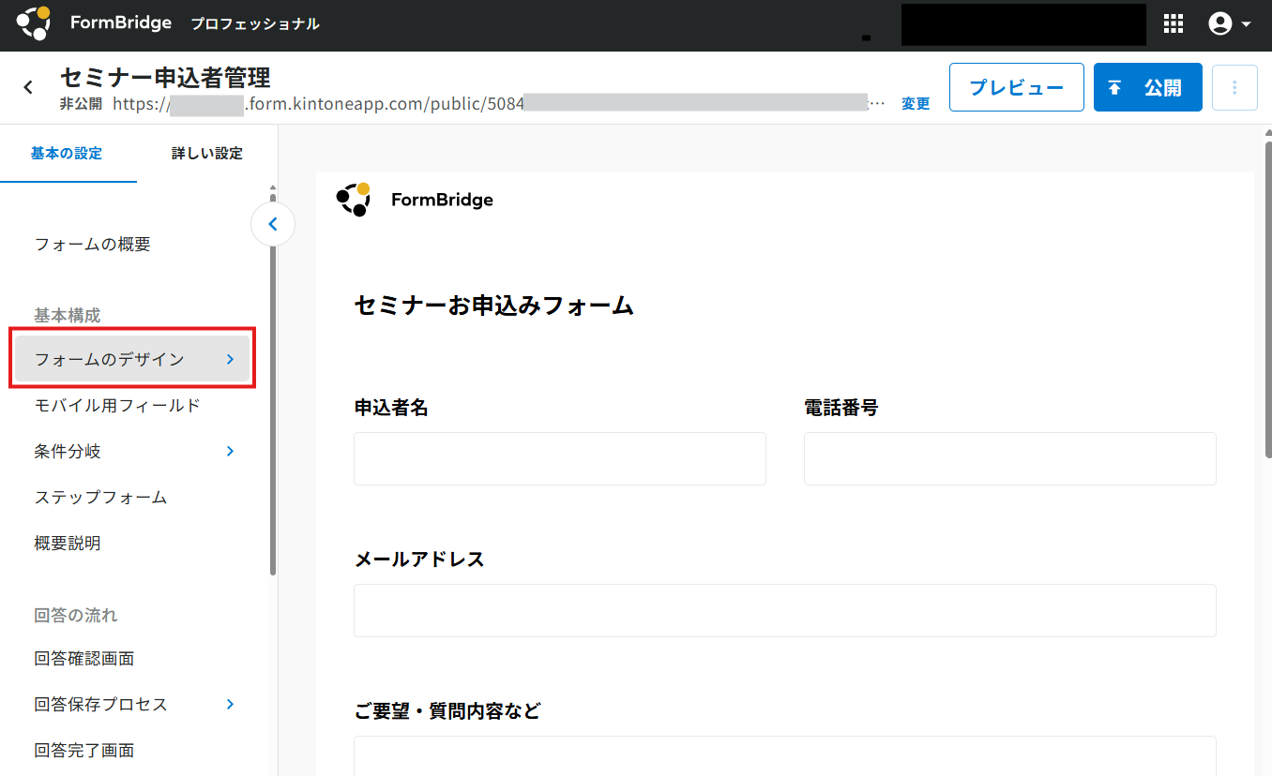This screenshot has height=776, width=1272.
Task: Collapse the sidebar with the round chevron button
Action: [273, 224]
